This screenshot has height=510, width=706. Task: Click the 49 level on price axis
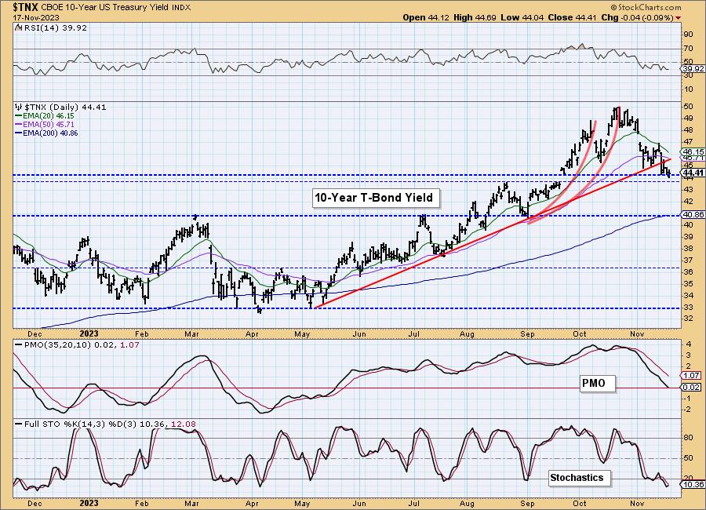(x=688, y=118)
